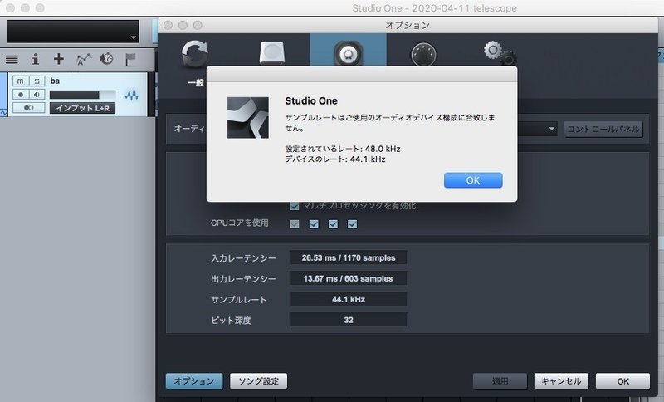Toggle the second CPU core checkbox
This screenshot has height=402, width=664.
pyautogui.click(x=314, y=223)
